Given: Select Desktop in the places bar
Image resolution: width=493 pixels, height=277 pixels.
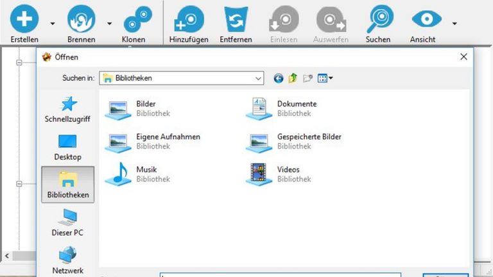Looking at the screenshot, I should point(67,147).
